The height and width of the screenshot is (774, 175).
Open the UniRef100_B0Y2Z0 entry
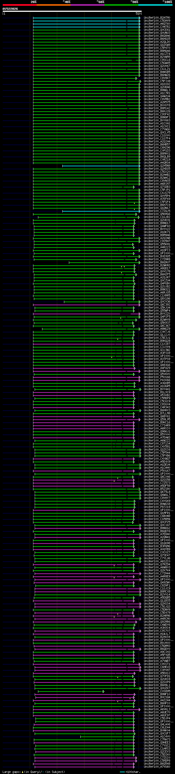pyautogui.click(x=157, y=314)
